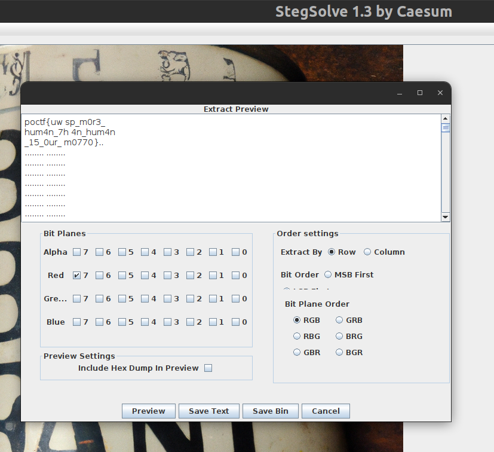
Task: Cancel the extract dialog
Action: coord(326,411)
